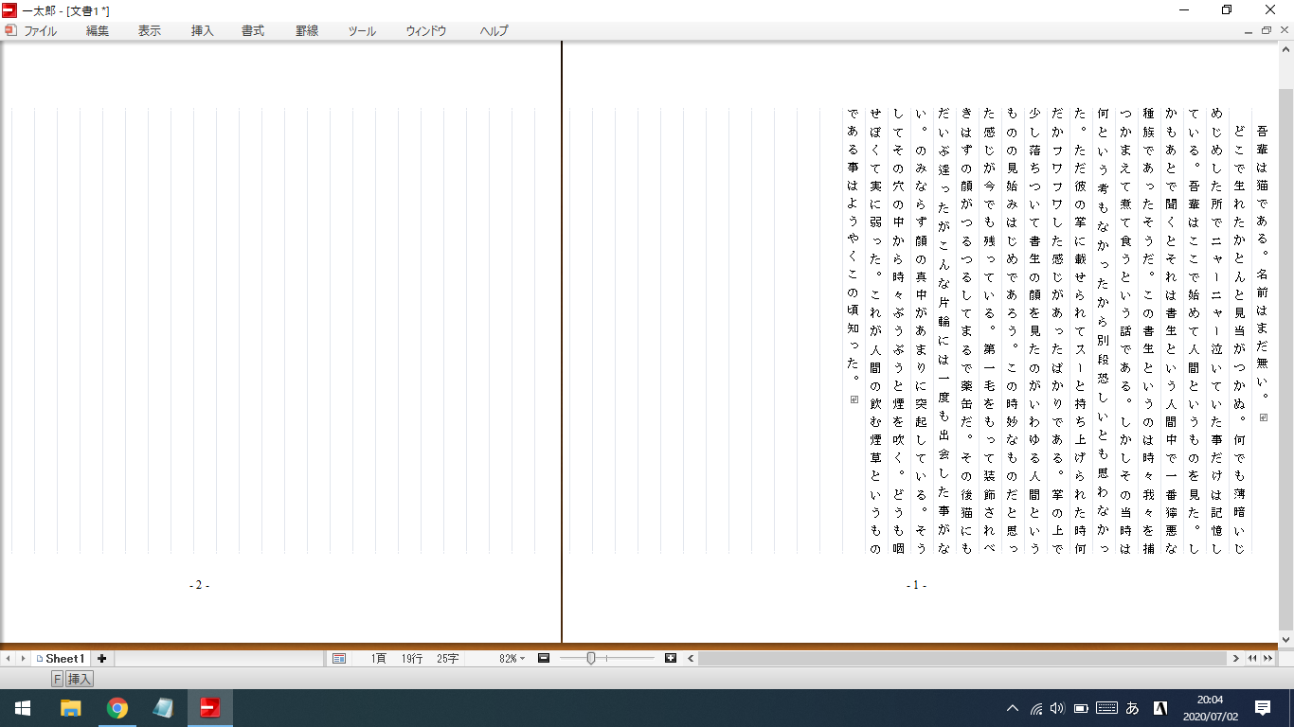Open the Action Center notifications icon
The height and width of the screenshot is (727, 1294).
coord(1263,708)
